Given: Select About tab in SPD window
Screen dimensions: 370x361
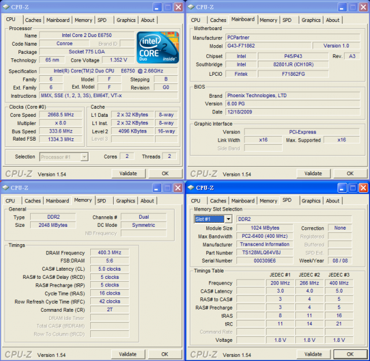Looking at the screenshot, I should [332, 201].
